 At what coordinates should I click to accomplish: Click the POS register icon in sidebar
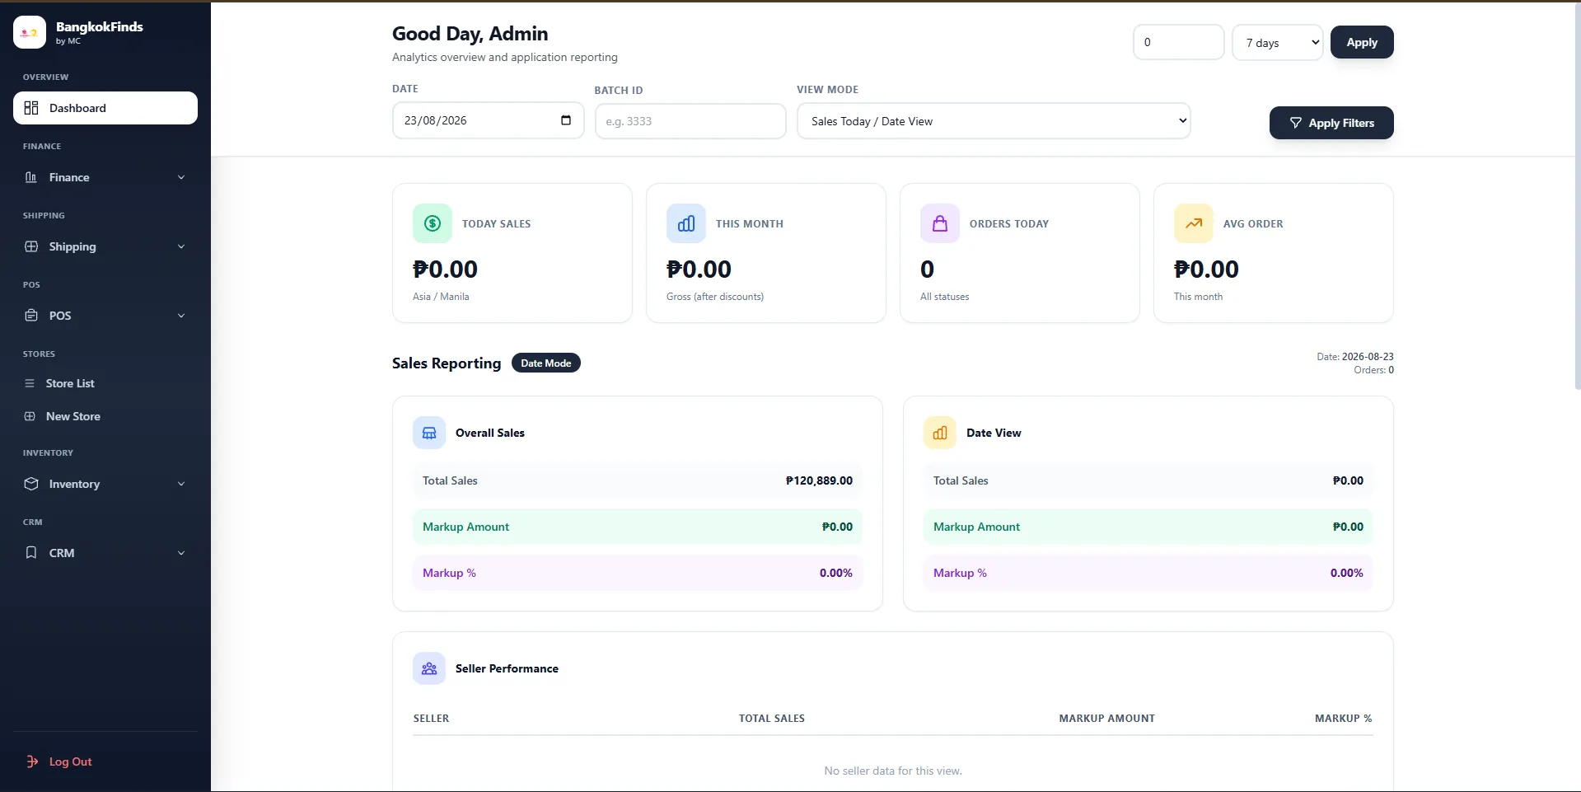coord(31,316)
